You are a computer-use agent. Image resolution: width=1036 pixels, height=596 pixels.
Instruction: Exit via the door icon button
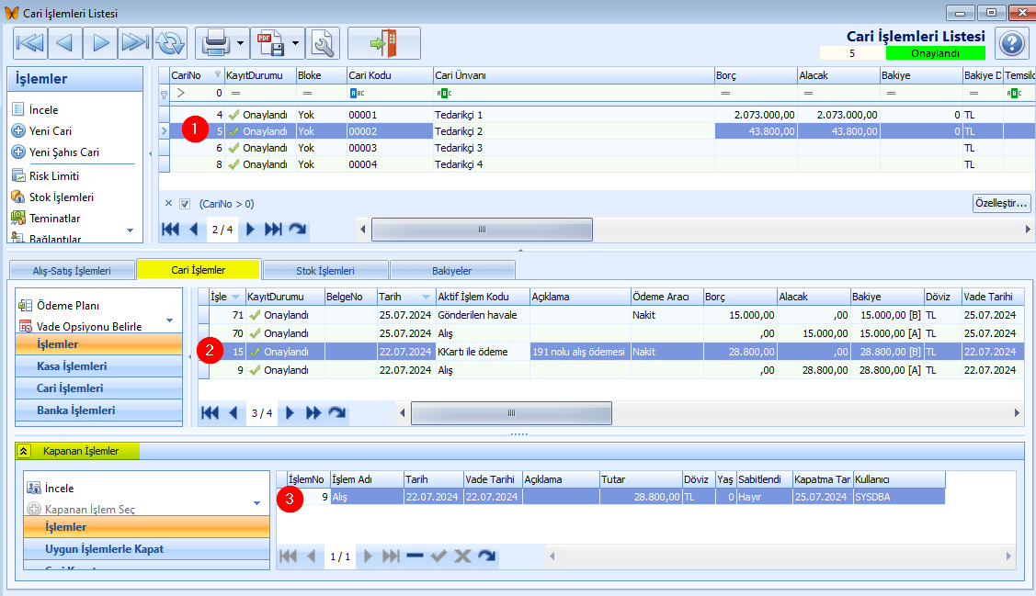(x=384, y=43)
